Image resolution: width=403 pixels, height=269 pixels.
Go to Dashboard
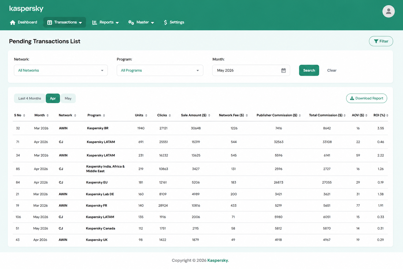click(23, 22)
